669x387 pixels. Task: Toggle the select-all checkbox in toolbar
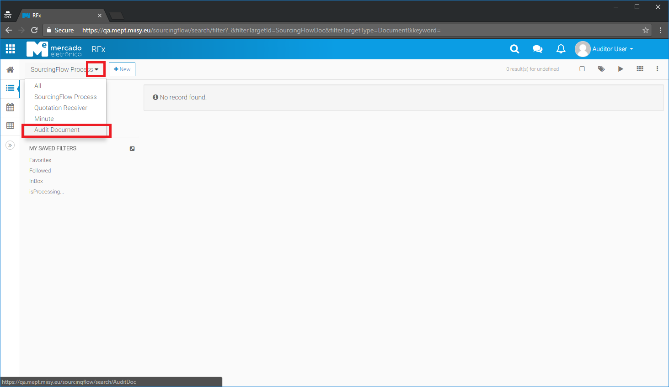(x=582, y=69)
